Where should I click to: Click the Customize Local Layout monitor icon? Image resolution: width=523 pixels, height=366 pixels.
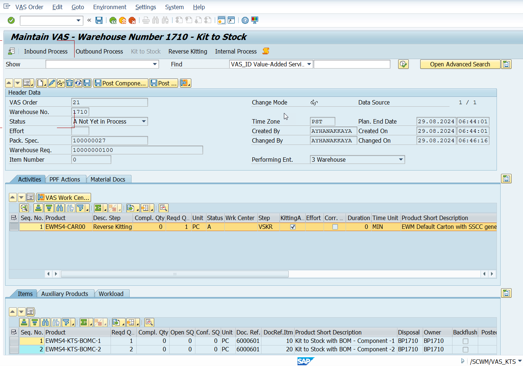pyautogui.click(x=255, y=20)
